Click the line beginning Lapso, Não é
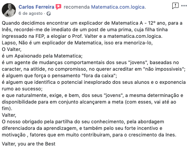 click(x=77, y=43)
